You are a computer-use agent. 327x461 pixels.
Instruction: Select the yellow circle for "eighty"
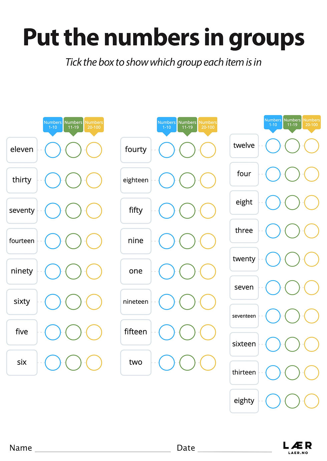click(x=312, y=401)
